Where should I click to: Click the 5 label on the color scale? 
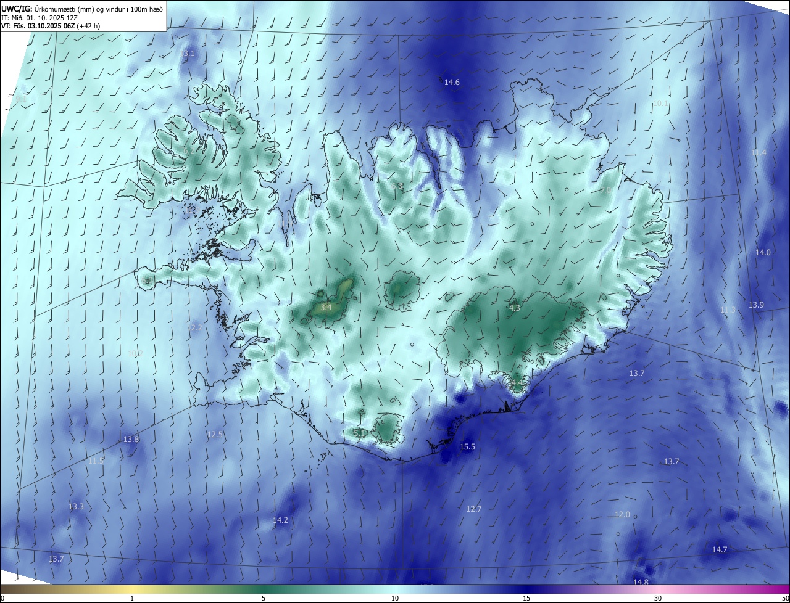tap(264, 598)
